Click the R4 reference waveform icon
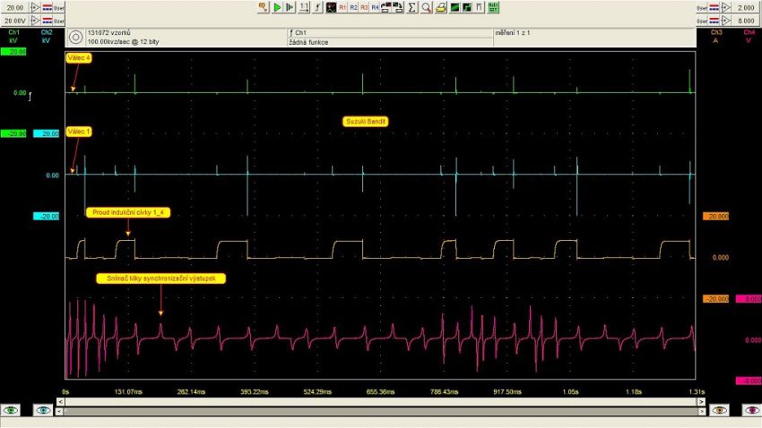The width and height of the screenshot is (762, 428). (x=375, y=7)
